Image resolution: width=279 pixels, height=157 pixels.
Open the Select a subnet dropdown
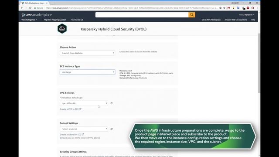click(x=84, y=129)
